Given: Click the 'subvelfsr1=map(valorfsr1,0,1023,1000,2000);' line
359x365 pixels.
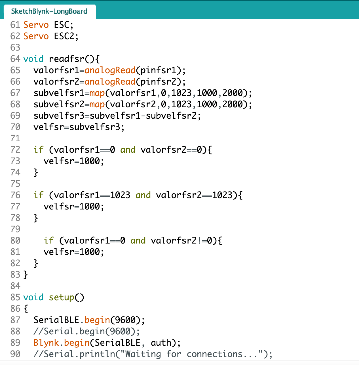Looking at the screenshot, I should [143, 93].
